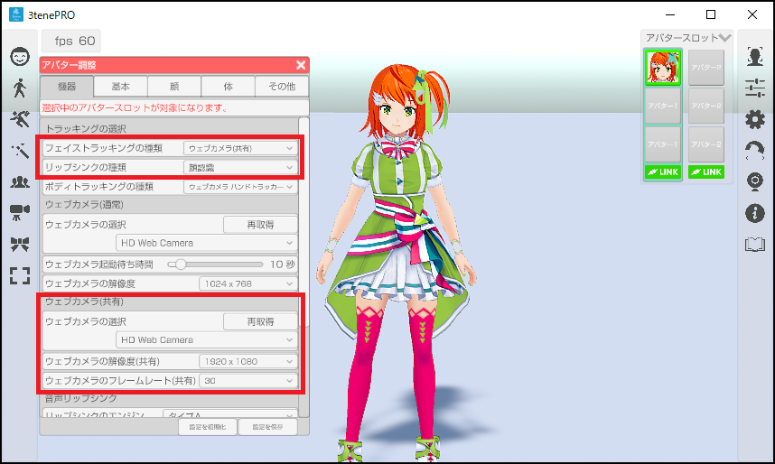Switch to the 顔 tab

(x=174, y=87)
